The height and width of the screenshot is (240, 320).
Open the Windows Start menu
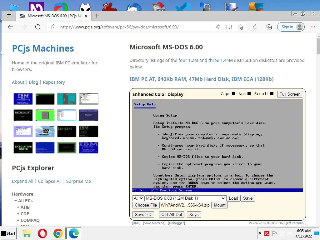click(x=8, y=233)
